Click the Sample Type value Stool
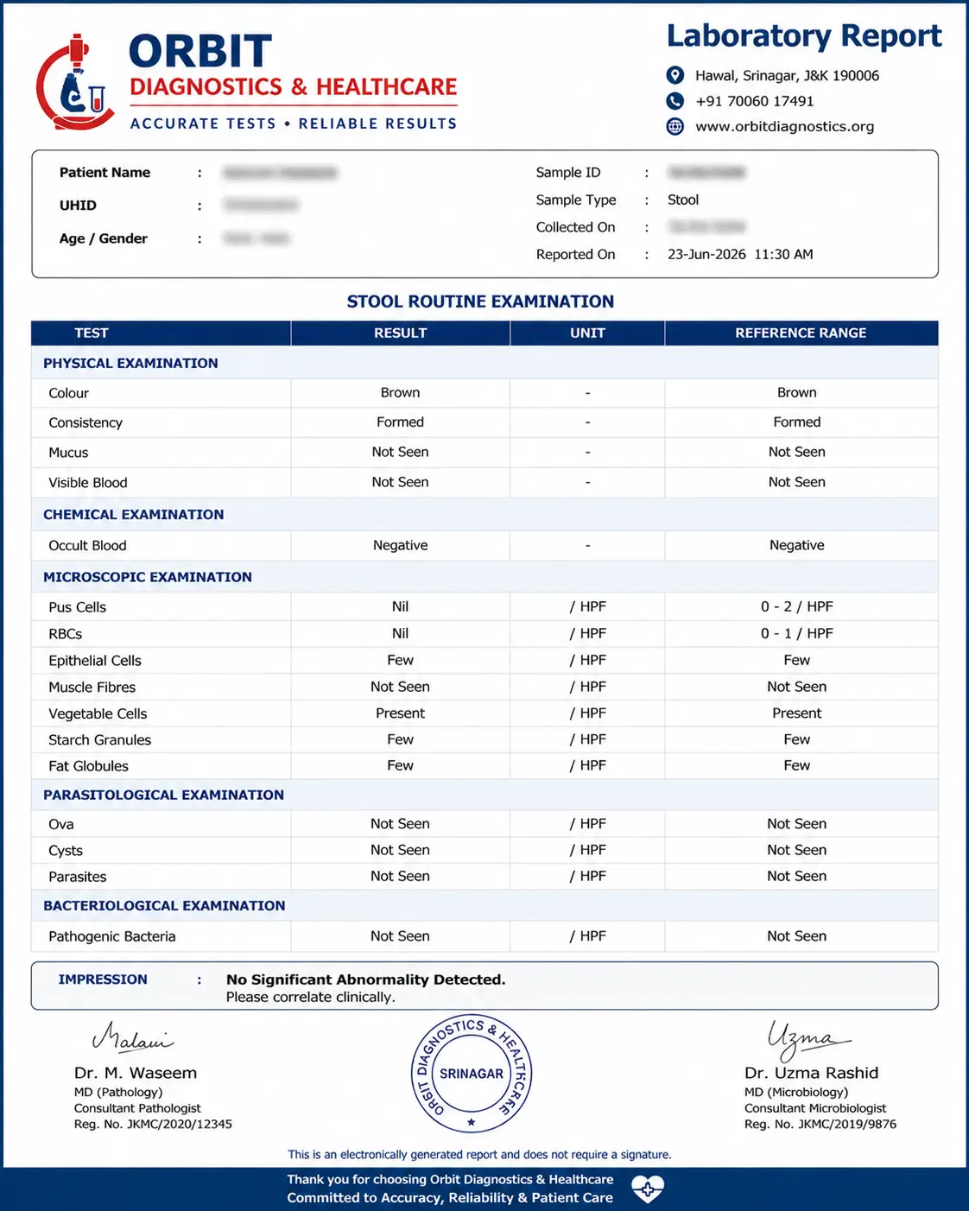969x1211 pixels. tap(682, 200)
